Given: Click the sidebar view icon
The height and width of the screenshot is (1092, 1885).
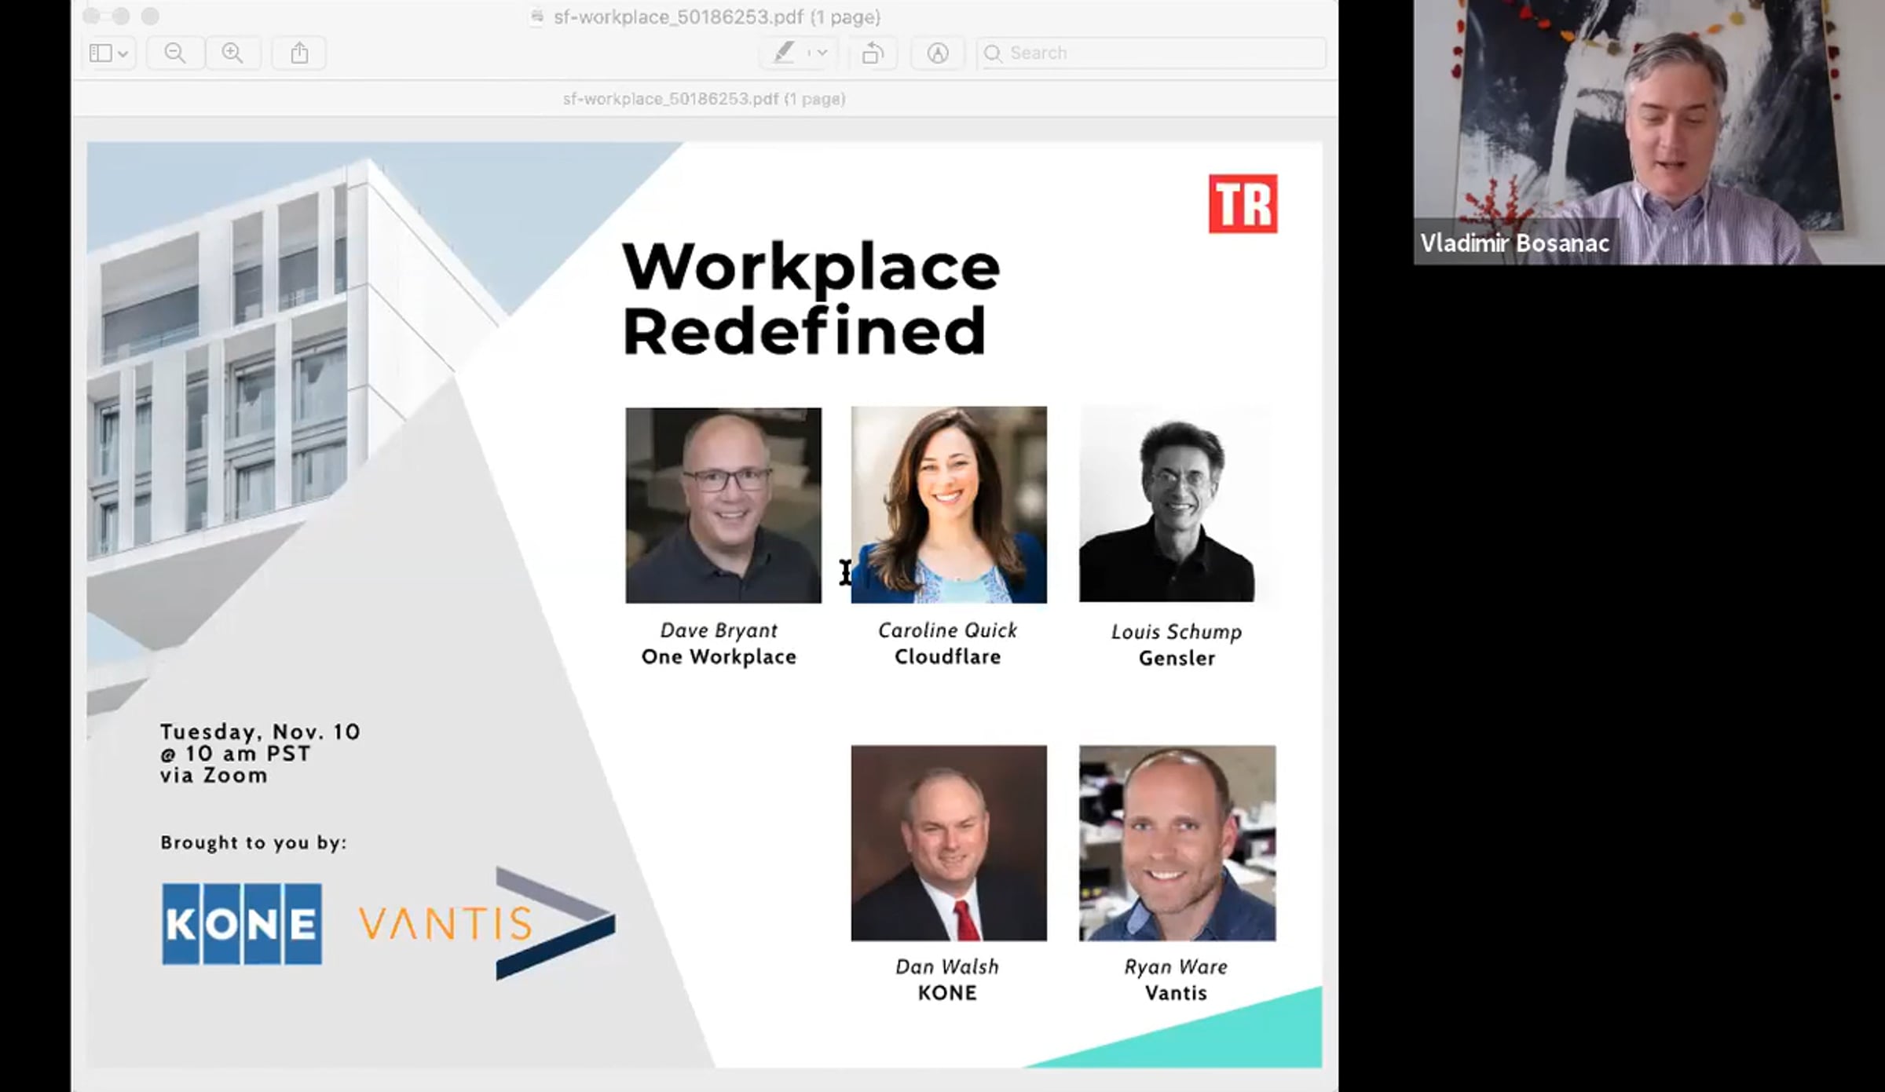Looking at the screenshot, I should point(101,53).
